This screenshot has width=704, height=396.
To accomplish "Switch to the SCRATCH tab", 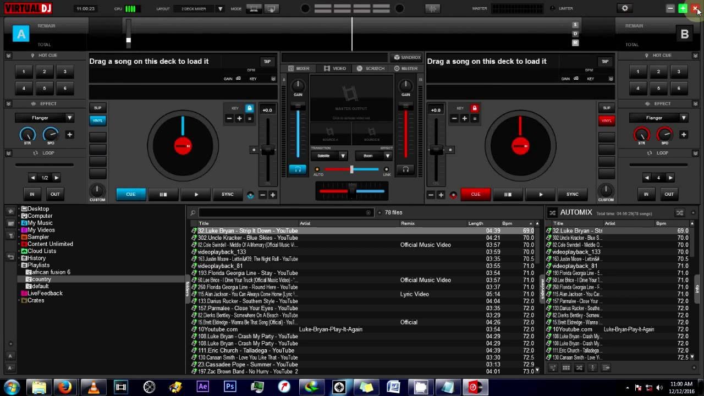I will tap(371, 68).
